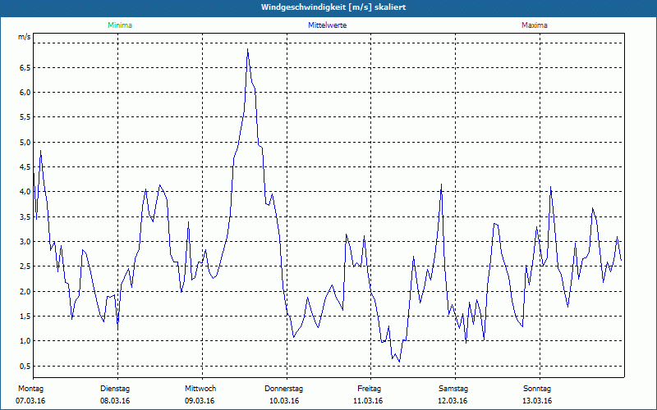The width and height of the screenshot is (657, 410).
Task: Click the blue Mittelwerte legend label
Action: (327, 25)
